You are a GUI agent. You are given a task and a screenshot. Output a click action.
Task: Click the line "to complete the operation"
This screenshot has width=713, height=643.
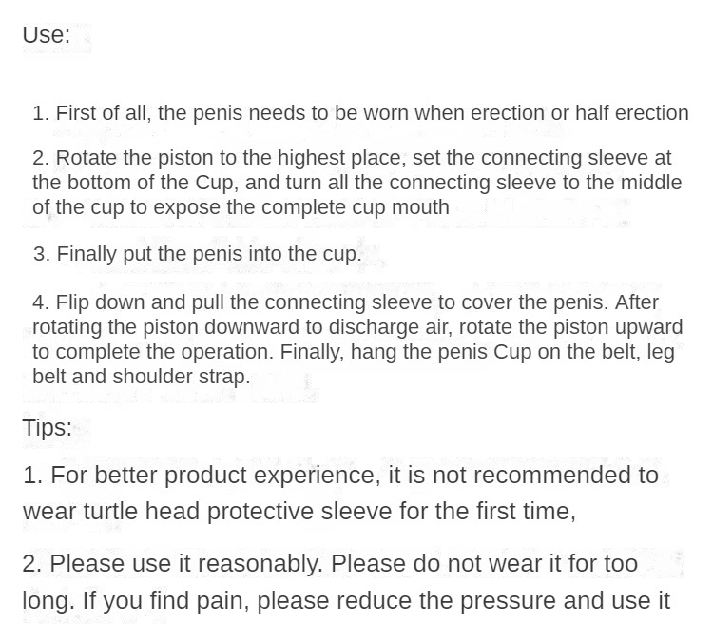[x=354, y=352]
